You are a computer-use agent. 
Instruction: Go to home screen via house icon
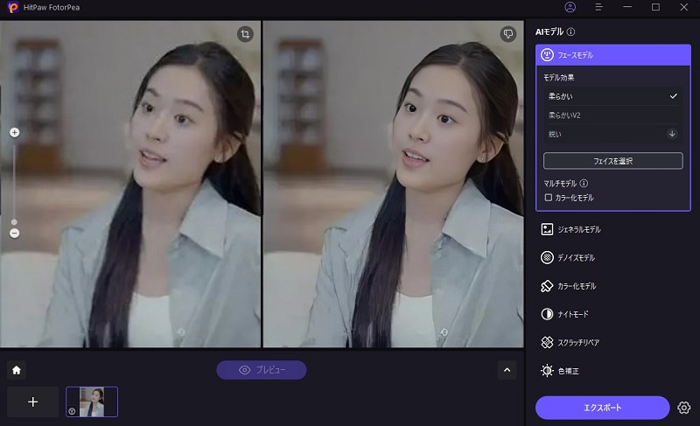click(x=17, y=370)
